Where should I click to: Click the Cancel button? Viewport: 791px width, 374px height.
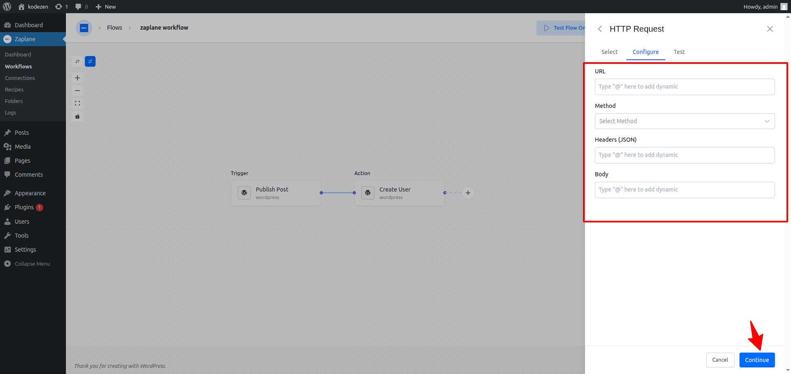[720, 360]
